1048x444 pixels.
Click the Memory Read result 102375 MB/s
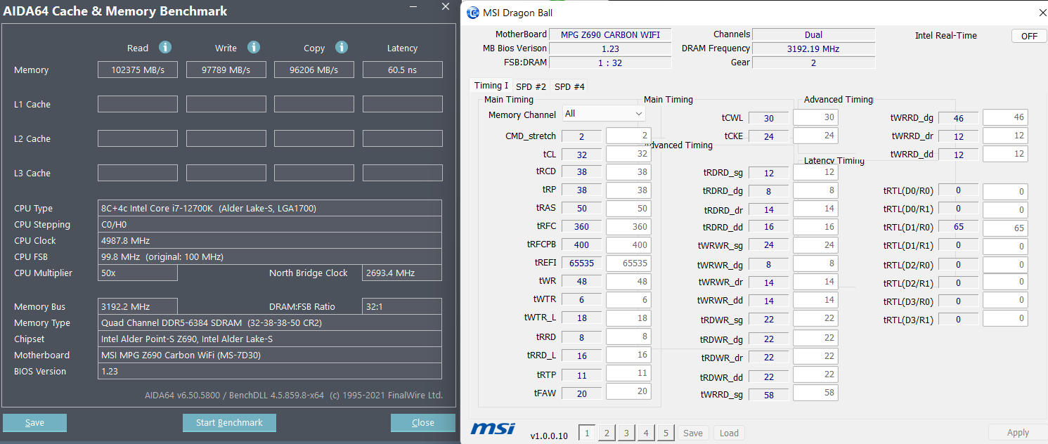(138, 70)
